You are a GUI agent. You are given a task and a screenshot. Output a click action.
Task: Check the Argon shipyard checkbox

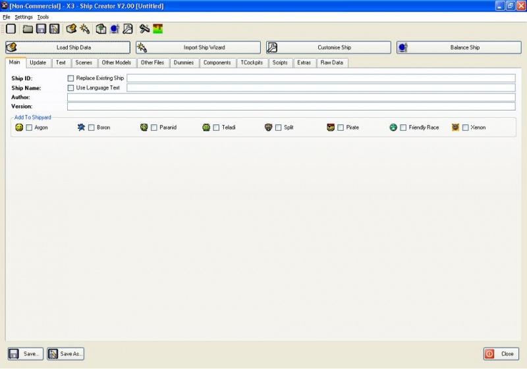30,128
